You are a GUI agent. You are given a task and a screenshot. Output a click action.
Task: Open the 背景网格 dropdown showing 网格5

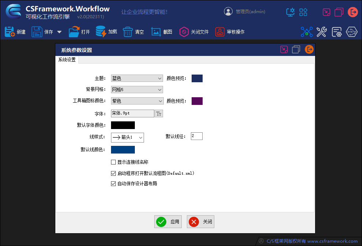(137, 90)
